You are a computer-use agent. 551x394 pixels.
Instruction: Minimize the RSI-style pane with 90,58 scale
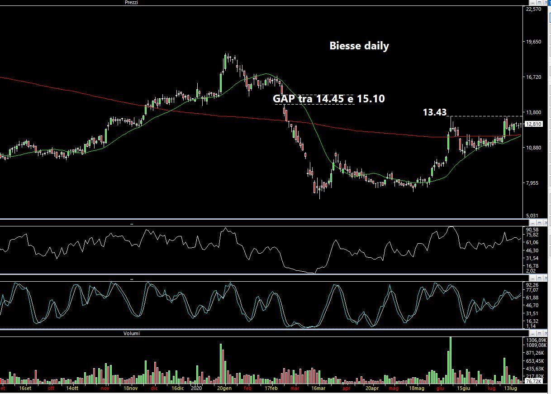[x=532, y=223]
